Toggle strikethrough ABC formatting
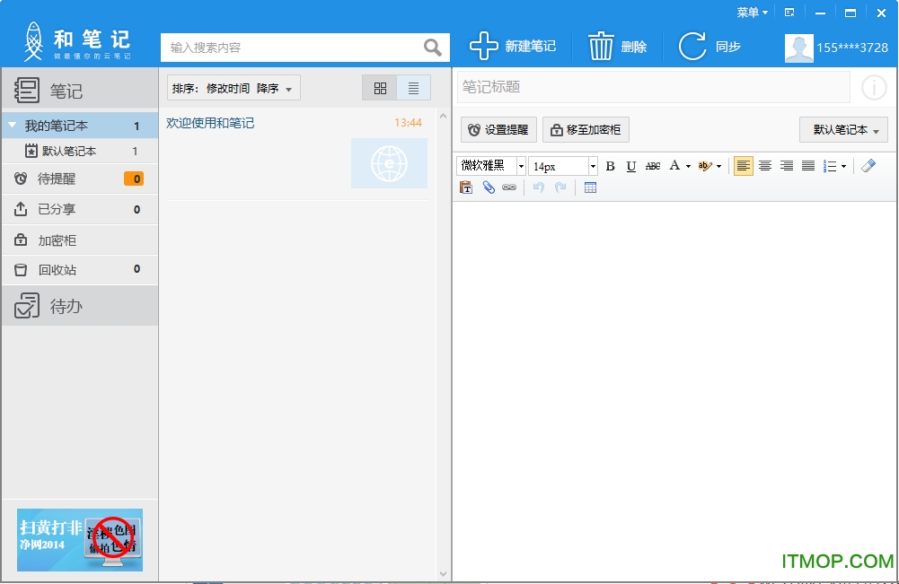Image resolution: width=899 pixels, height=584 pixels. (x=652, y=166)
